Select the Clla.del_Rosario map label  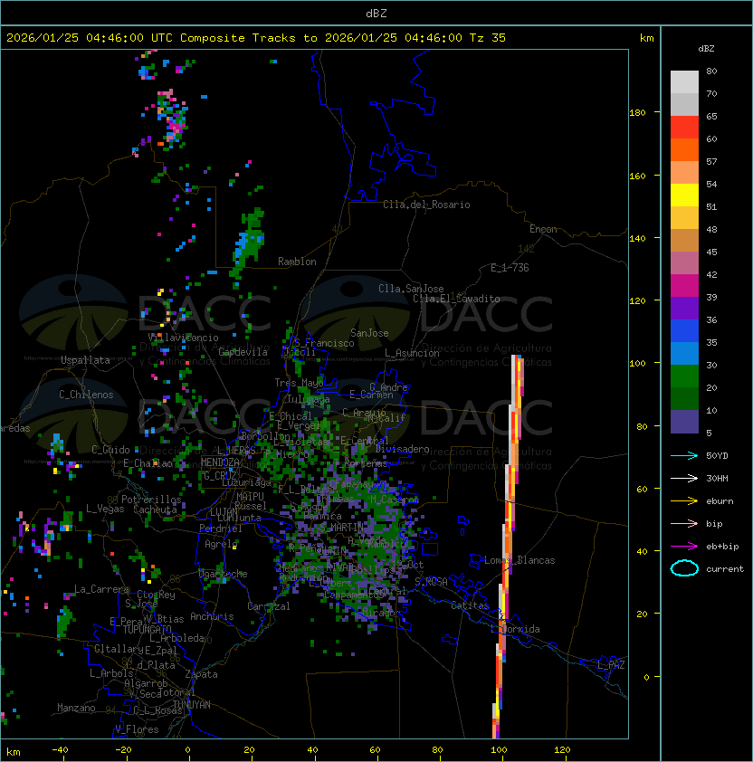pos(426,205)
